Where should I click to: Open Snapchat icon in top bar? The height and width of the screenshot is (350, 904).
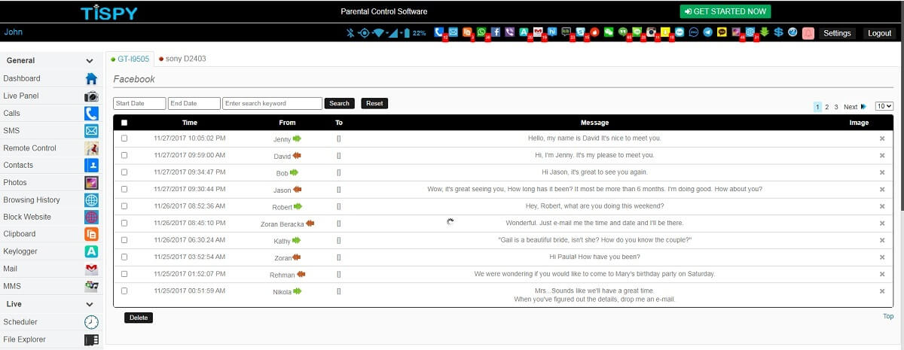[665, 32]
